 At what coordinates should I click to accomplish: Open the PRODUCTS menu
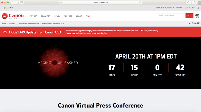[x=46, y=16]
